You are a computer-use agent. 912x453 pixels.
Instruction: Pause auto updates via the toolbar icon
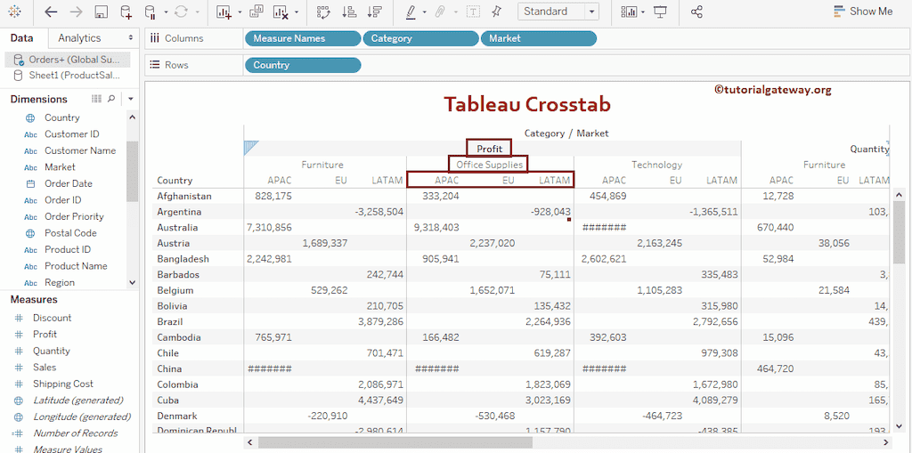point(151,12)
